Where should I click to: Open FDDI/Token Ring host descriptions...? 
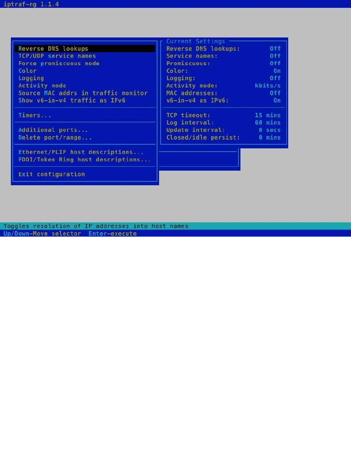(85, 160)
